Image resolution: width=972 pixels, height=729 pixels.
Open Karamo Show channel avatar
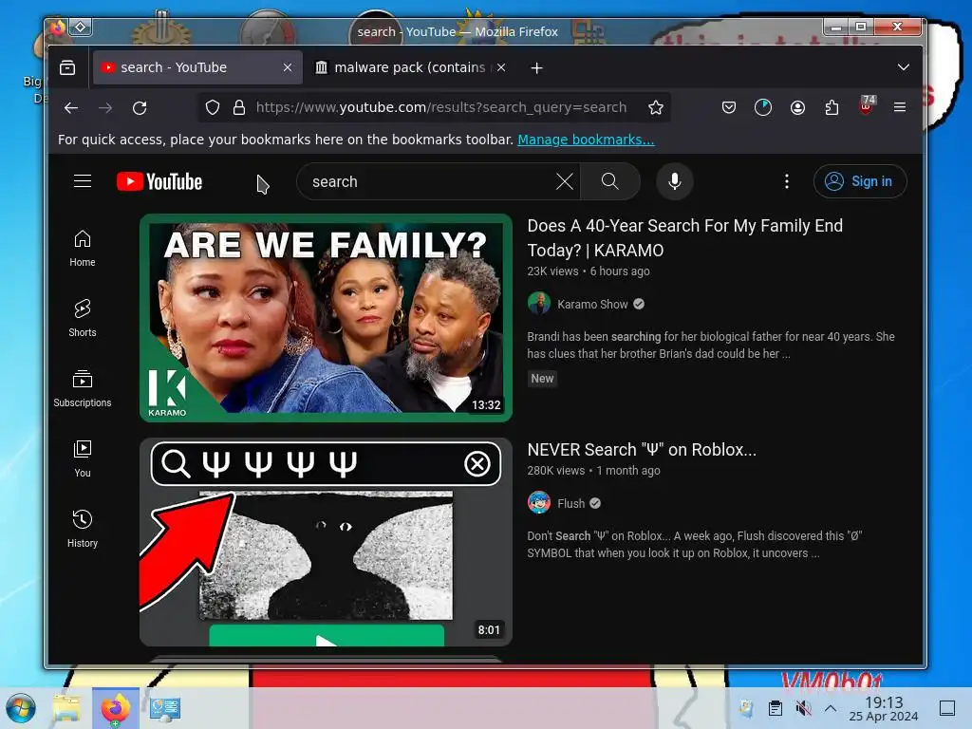coord(539,304)
